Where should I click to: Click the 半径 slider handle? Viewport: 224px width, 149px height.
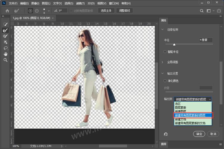174,44
